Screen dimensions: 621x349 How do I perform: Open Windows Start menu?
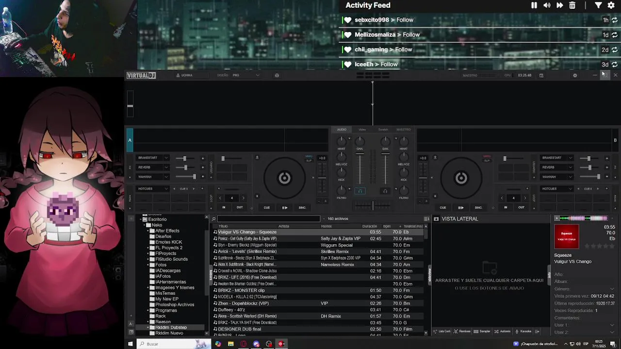(130, 344)
